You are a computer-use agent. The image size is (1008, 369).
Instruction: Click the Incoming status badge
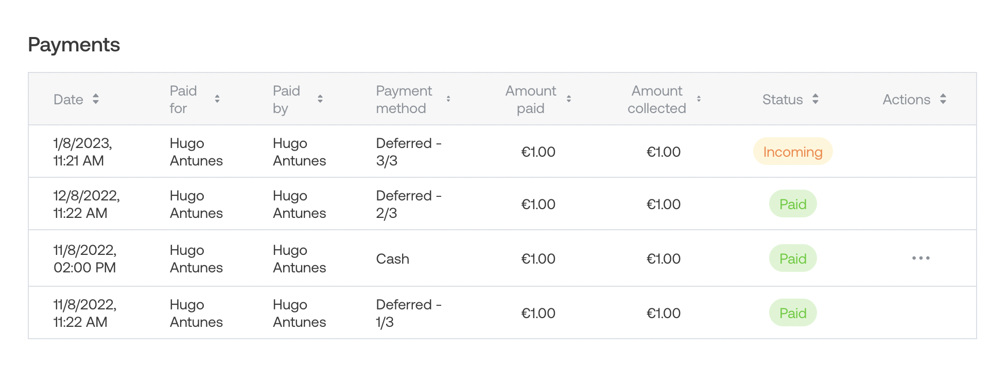792,152
